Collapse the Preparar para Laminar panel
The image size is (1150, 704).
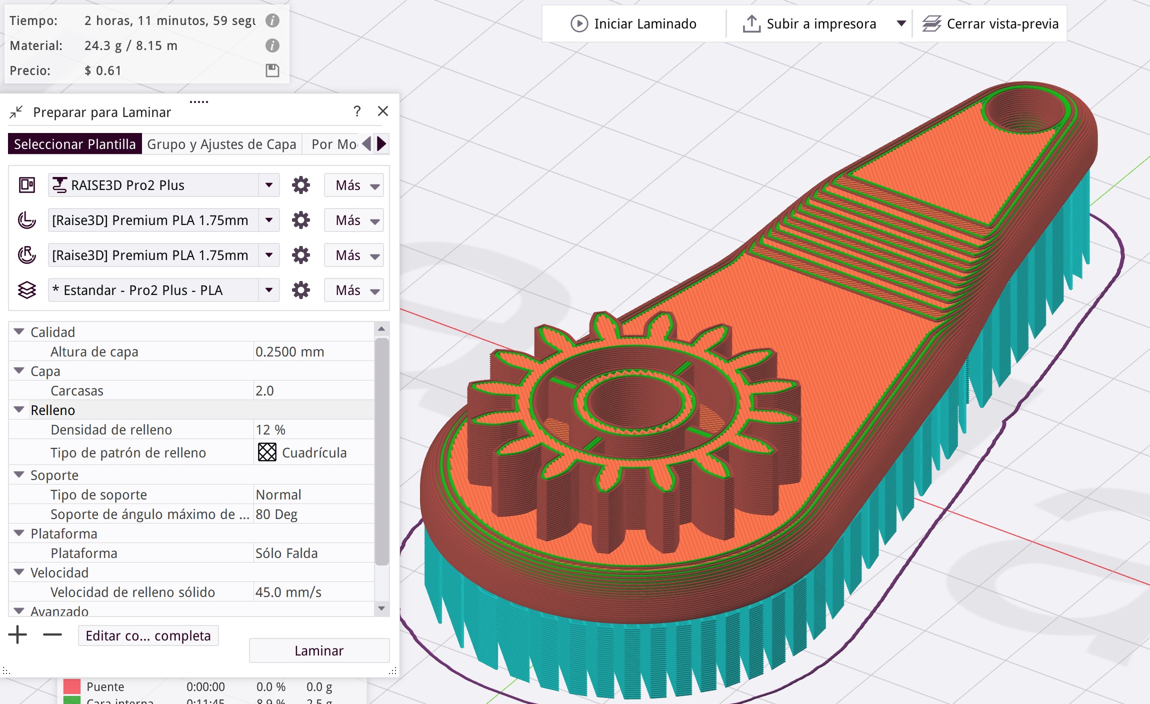pyautogui.click(x=16, y=112)
